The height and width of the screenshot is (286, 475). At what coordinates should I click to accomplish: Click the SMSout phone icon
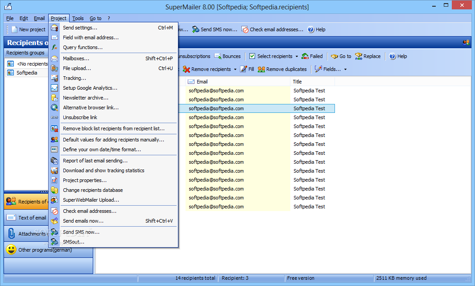point(54,242)
